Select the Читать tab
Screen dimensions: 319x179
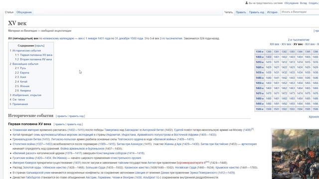[228, 12]
